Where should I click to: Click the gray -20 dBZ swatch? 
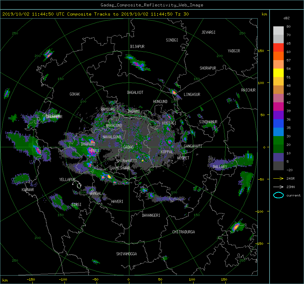[x=278, y=166]
